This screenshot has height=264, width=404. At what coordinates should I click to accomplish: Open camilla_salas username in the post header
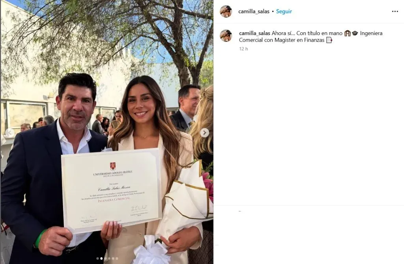[254, 11]
